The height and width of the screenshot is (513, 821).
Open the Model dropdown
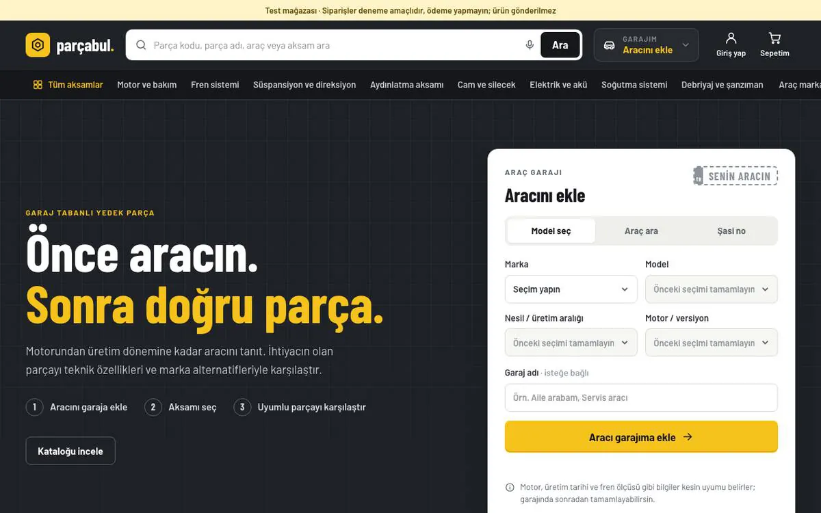coord(712,289)
